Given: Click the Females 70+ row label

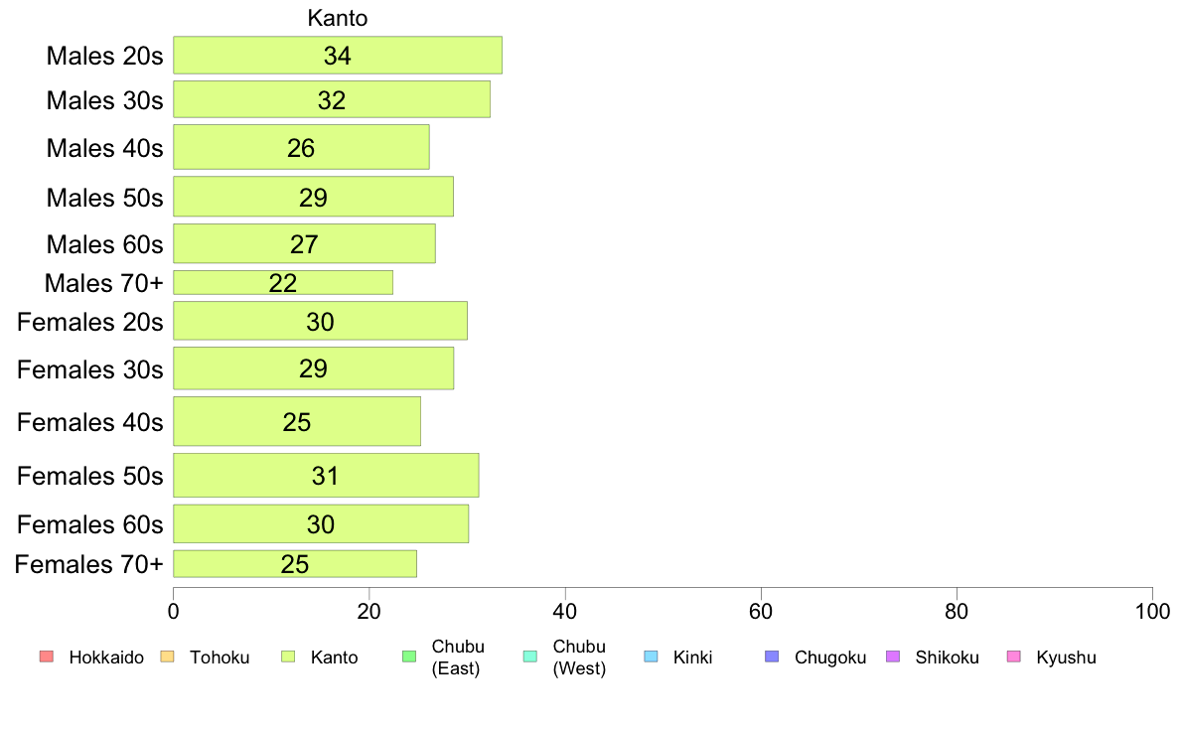Looking at the screenshot, I should [88, 564].
